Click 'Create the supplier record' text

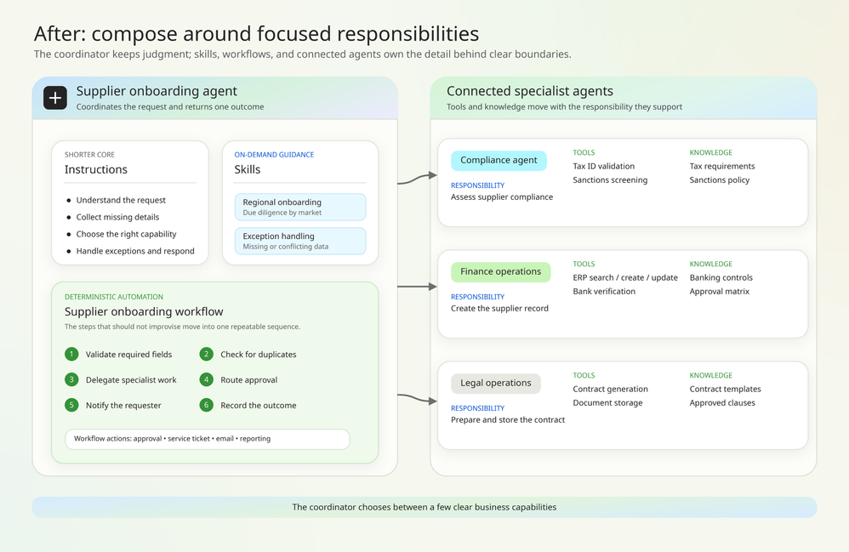499,309
